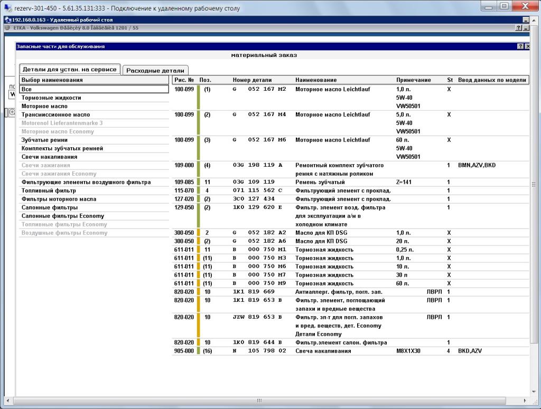Click the ETKA window help question mark button
541x409 pixels.
click(519, 28)
